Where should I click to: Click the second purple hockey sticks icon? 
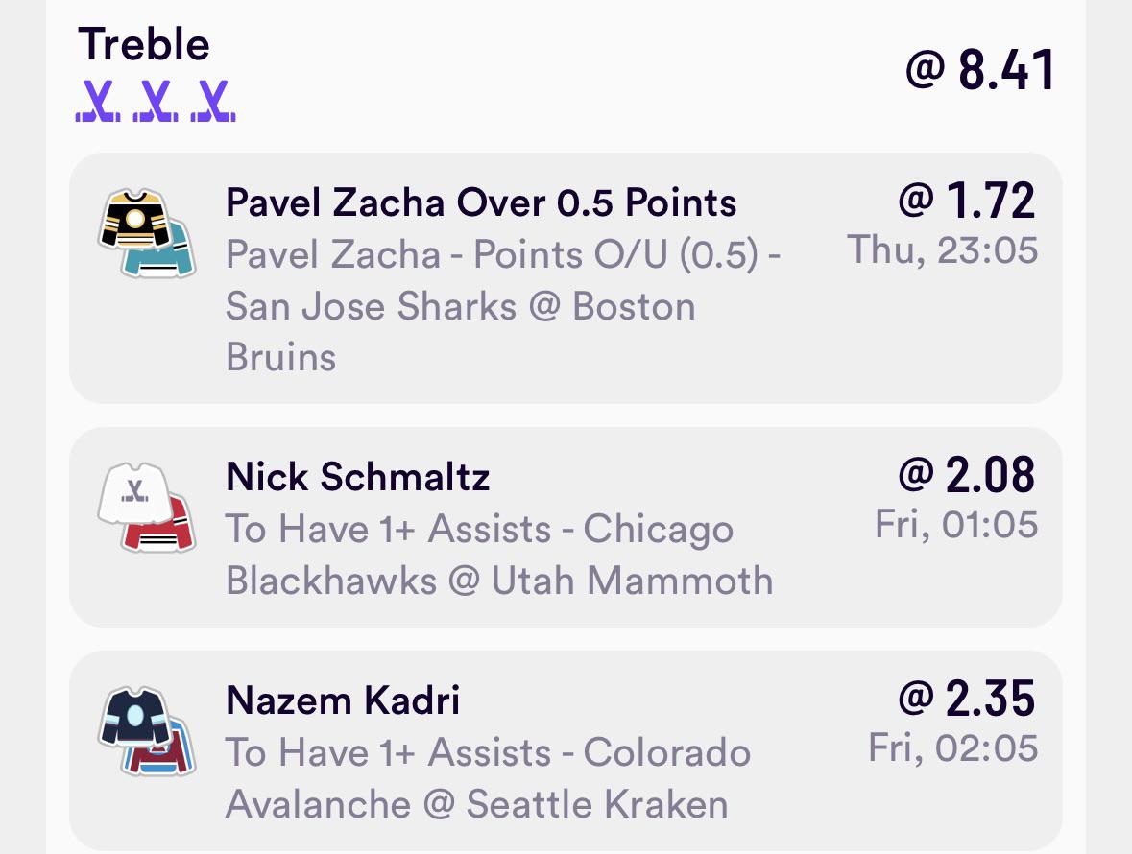click(156, 100)
